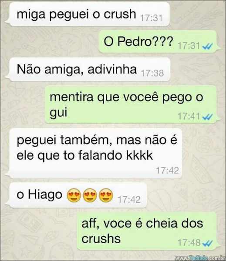Image resolution: width=226 pixels, height=261 pixels.
Task: Click the last heart-eyes emoji
Action: 106,195
